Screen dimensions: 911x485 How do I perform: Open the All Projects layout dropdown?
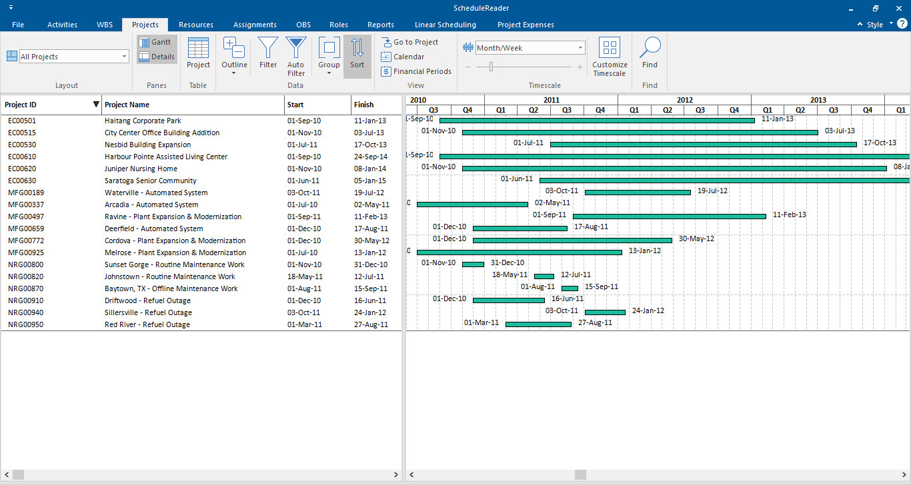coord(124,57)
